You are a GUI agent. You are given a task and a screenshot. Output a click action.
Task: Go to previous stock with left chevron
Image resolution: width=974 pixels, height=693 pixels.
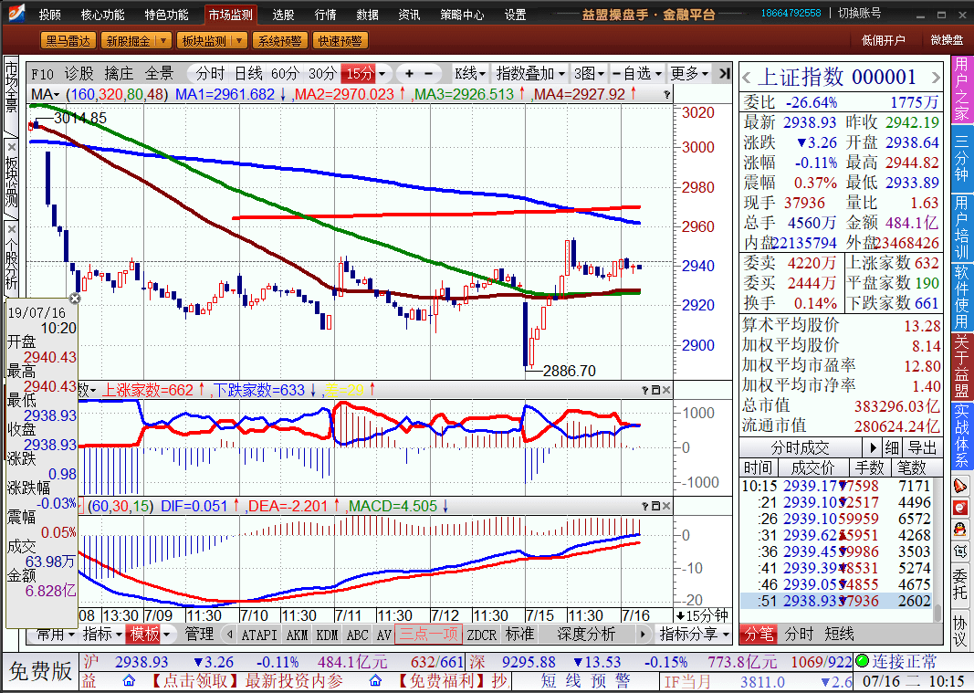[747, 78]
